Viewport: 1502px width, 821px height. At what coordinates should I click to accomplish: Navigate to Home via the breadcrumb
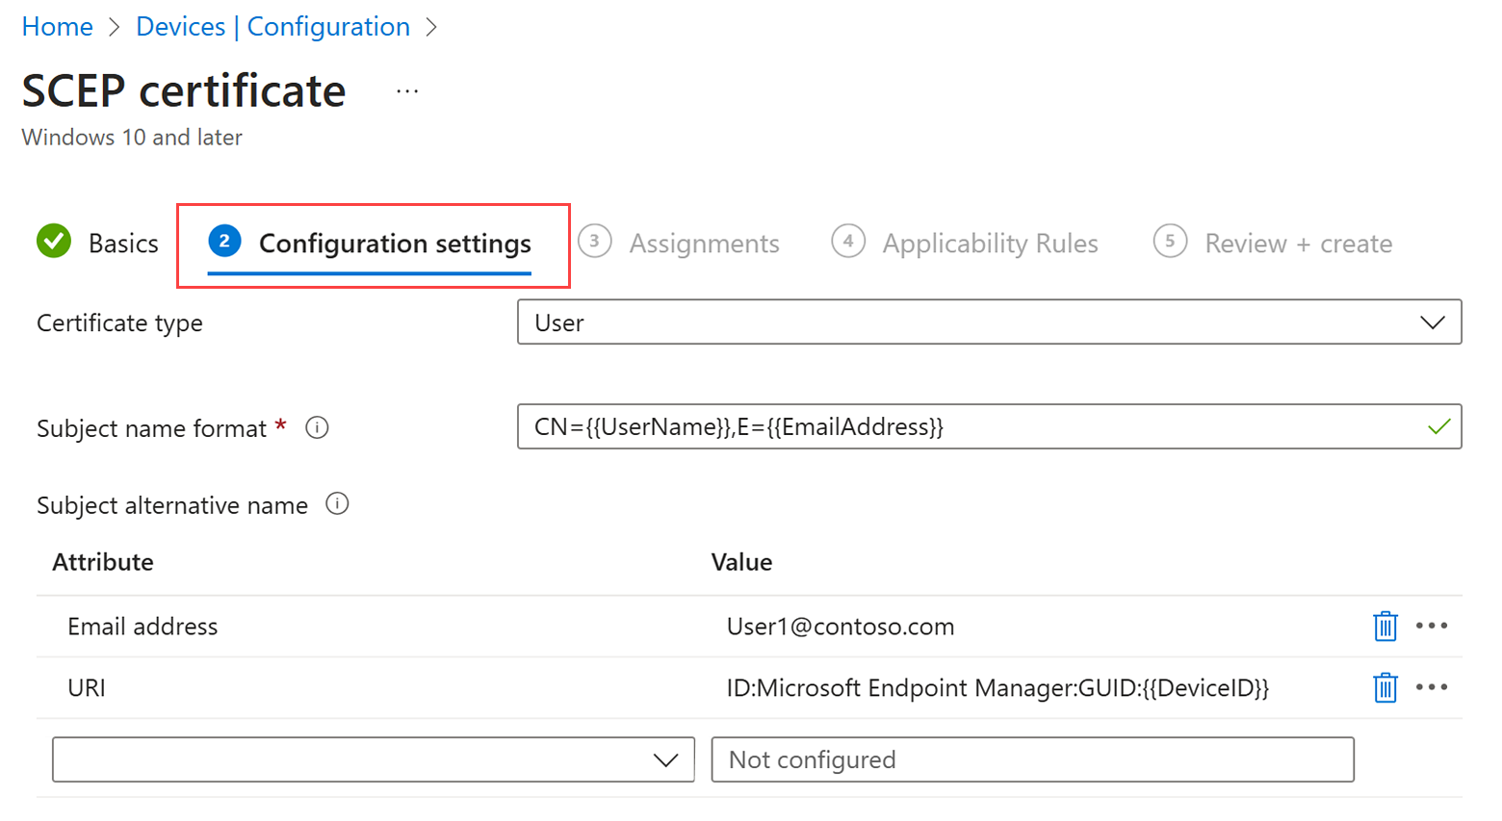tap(56, 26)
